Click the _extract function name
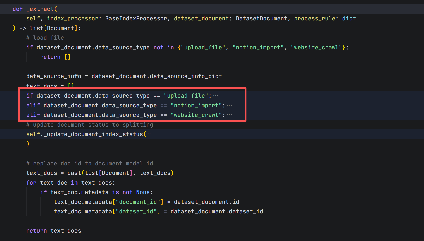Image resolution: width=424 pixels, height=241 pixels. tap(40, 9)
